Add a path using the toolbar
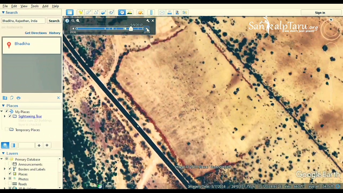Screen dimensions: 343x193 pos(96,12)
